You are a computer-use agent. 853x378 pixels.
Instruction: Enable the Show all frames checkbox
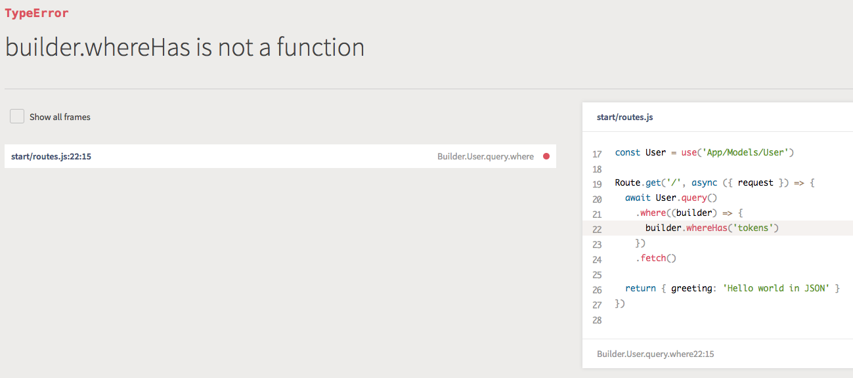(x=16, y=116)
